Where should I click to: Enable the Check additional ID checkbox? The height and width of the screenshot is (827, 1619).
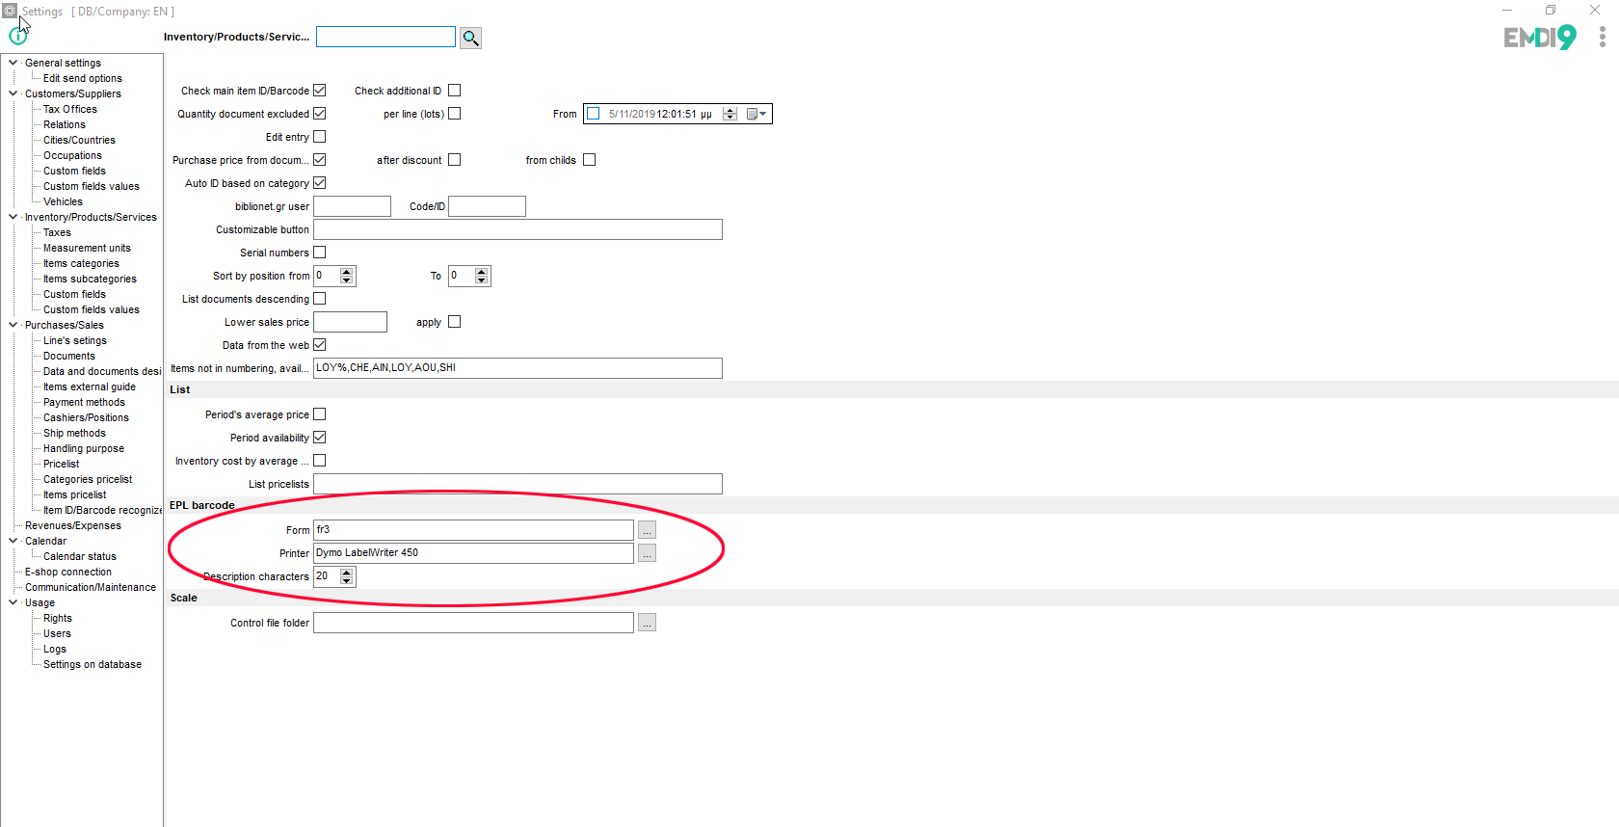tap(455, 91)
